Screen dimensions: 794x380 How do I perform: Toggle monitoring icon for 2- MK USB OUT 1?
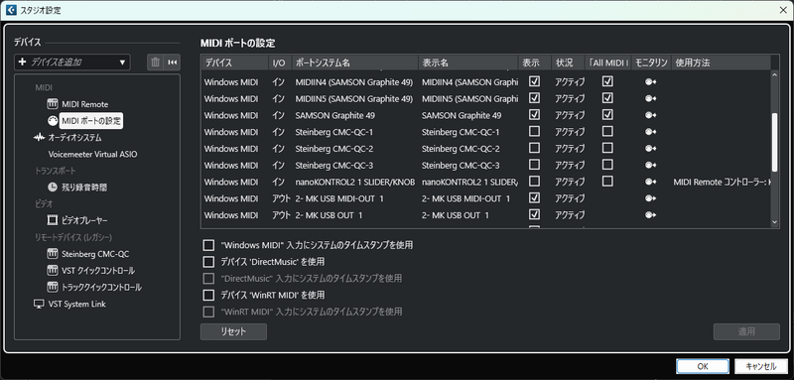651,215
